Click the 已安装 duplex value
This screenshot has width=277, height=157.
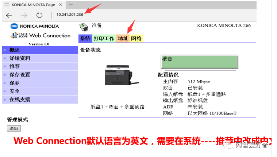[x=195, y=88]
